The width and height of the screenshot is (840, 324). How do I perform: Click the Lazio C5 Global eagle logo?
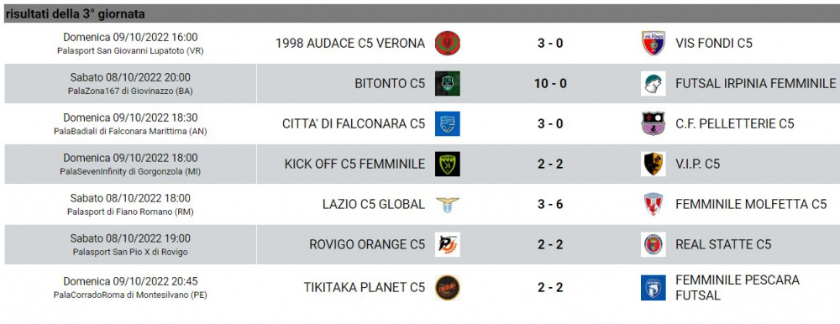[448, 205]
